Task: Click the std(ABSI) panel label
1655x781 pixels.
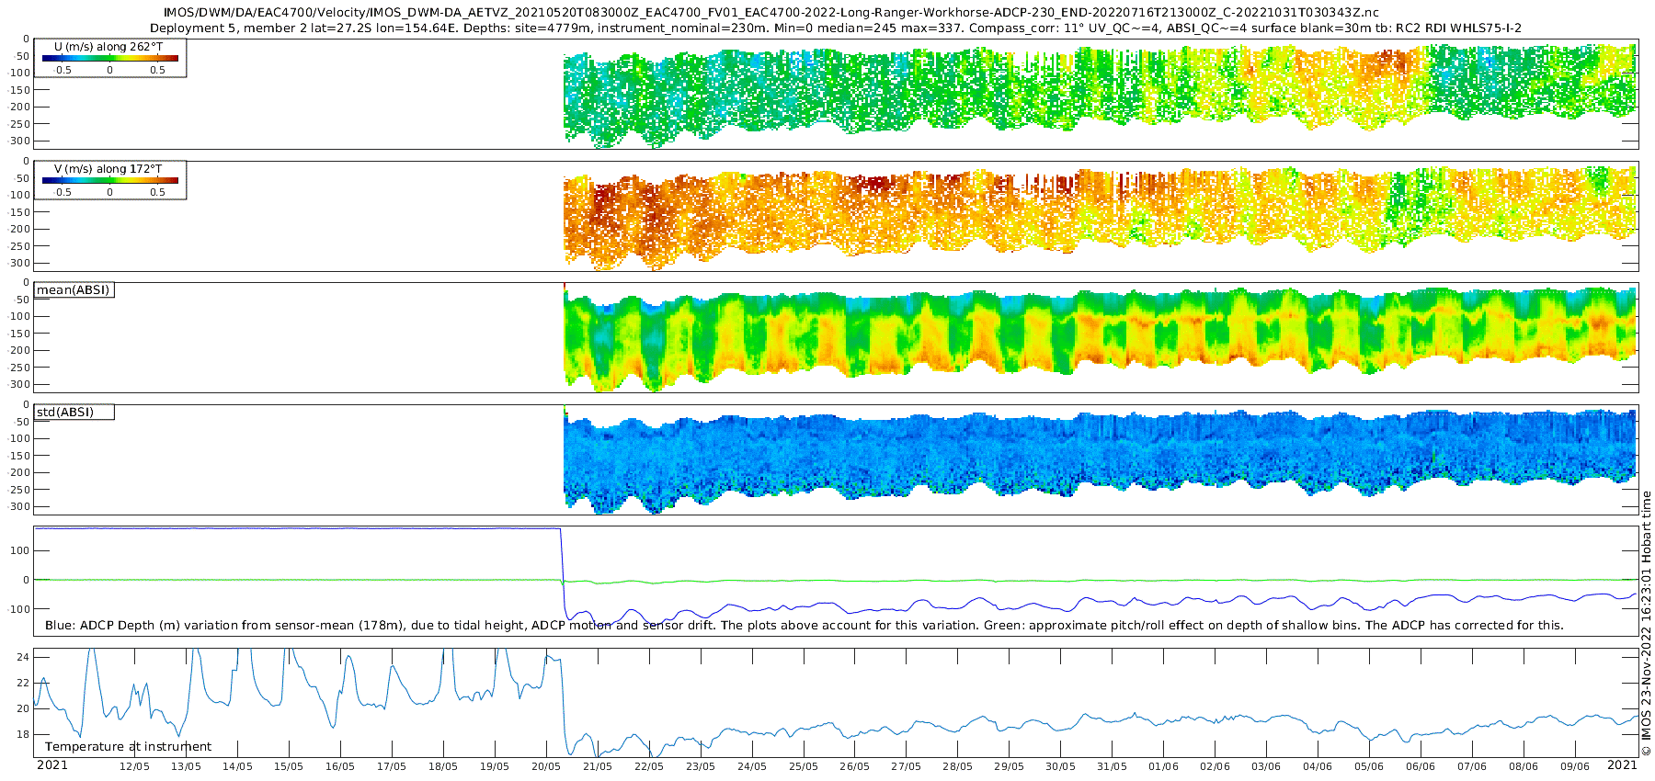Action: pyautogui.click(x=65, y=413)
